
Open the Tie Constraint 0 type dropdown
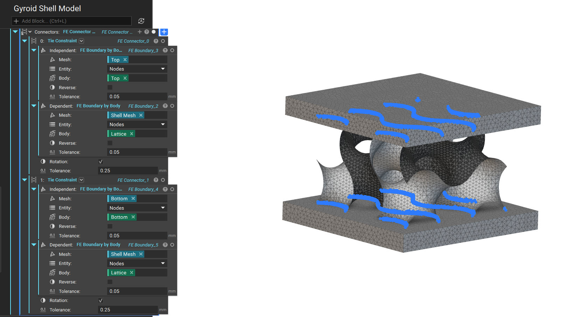[x=81, y=41]
